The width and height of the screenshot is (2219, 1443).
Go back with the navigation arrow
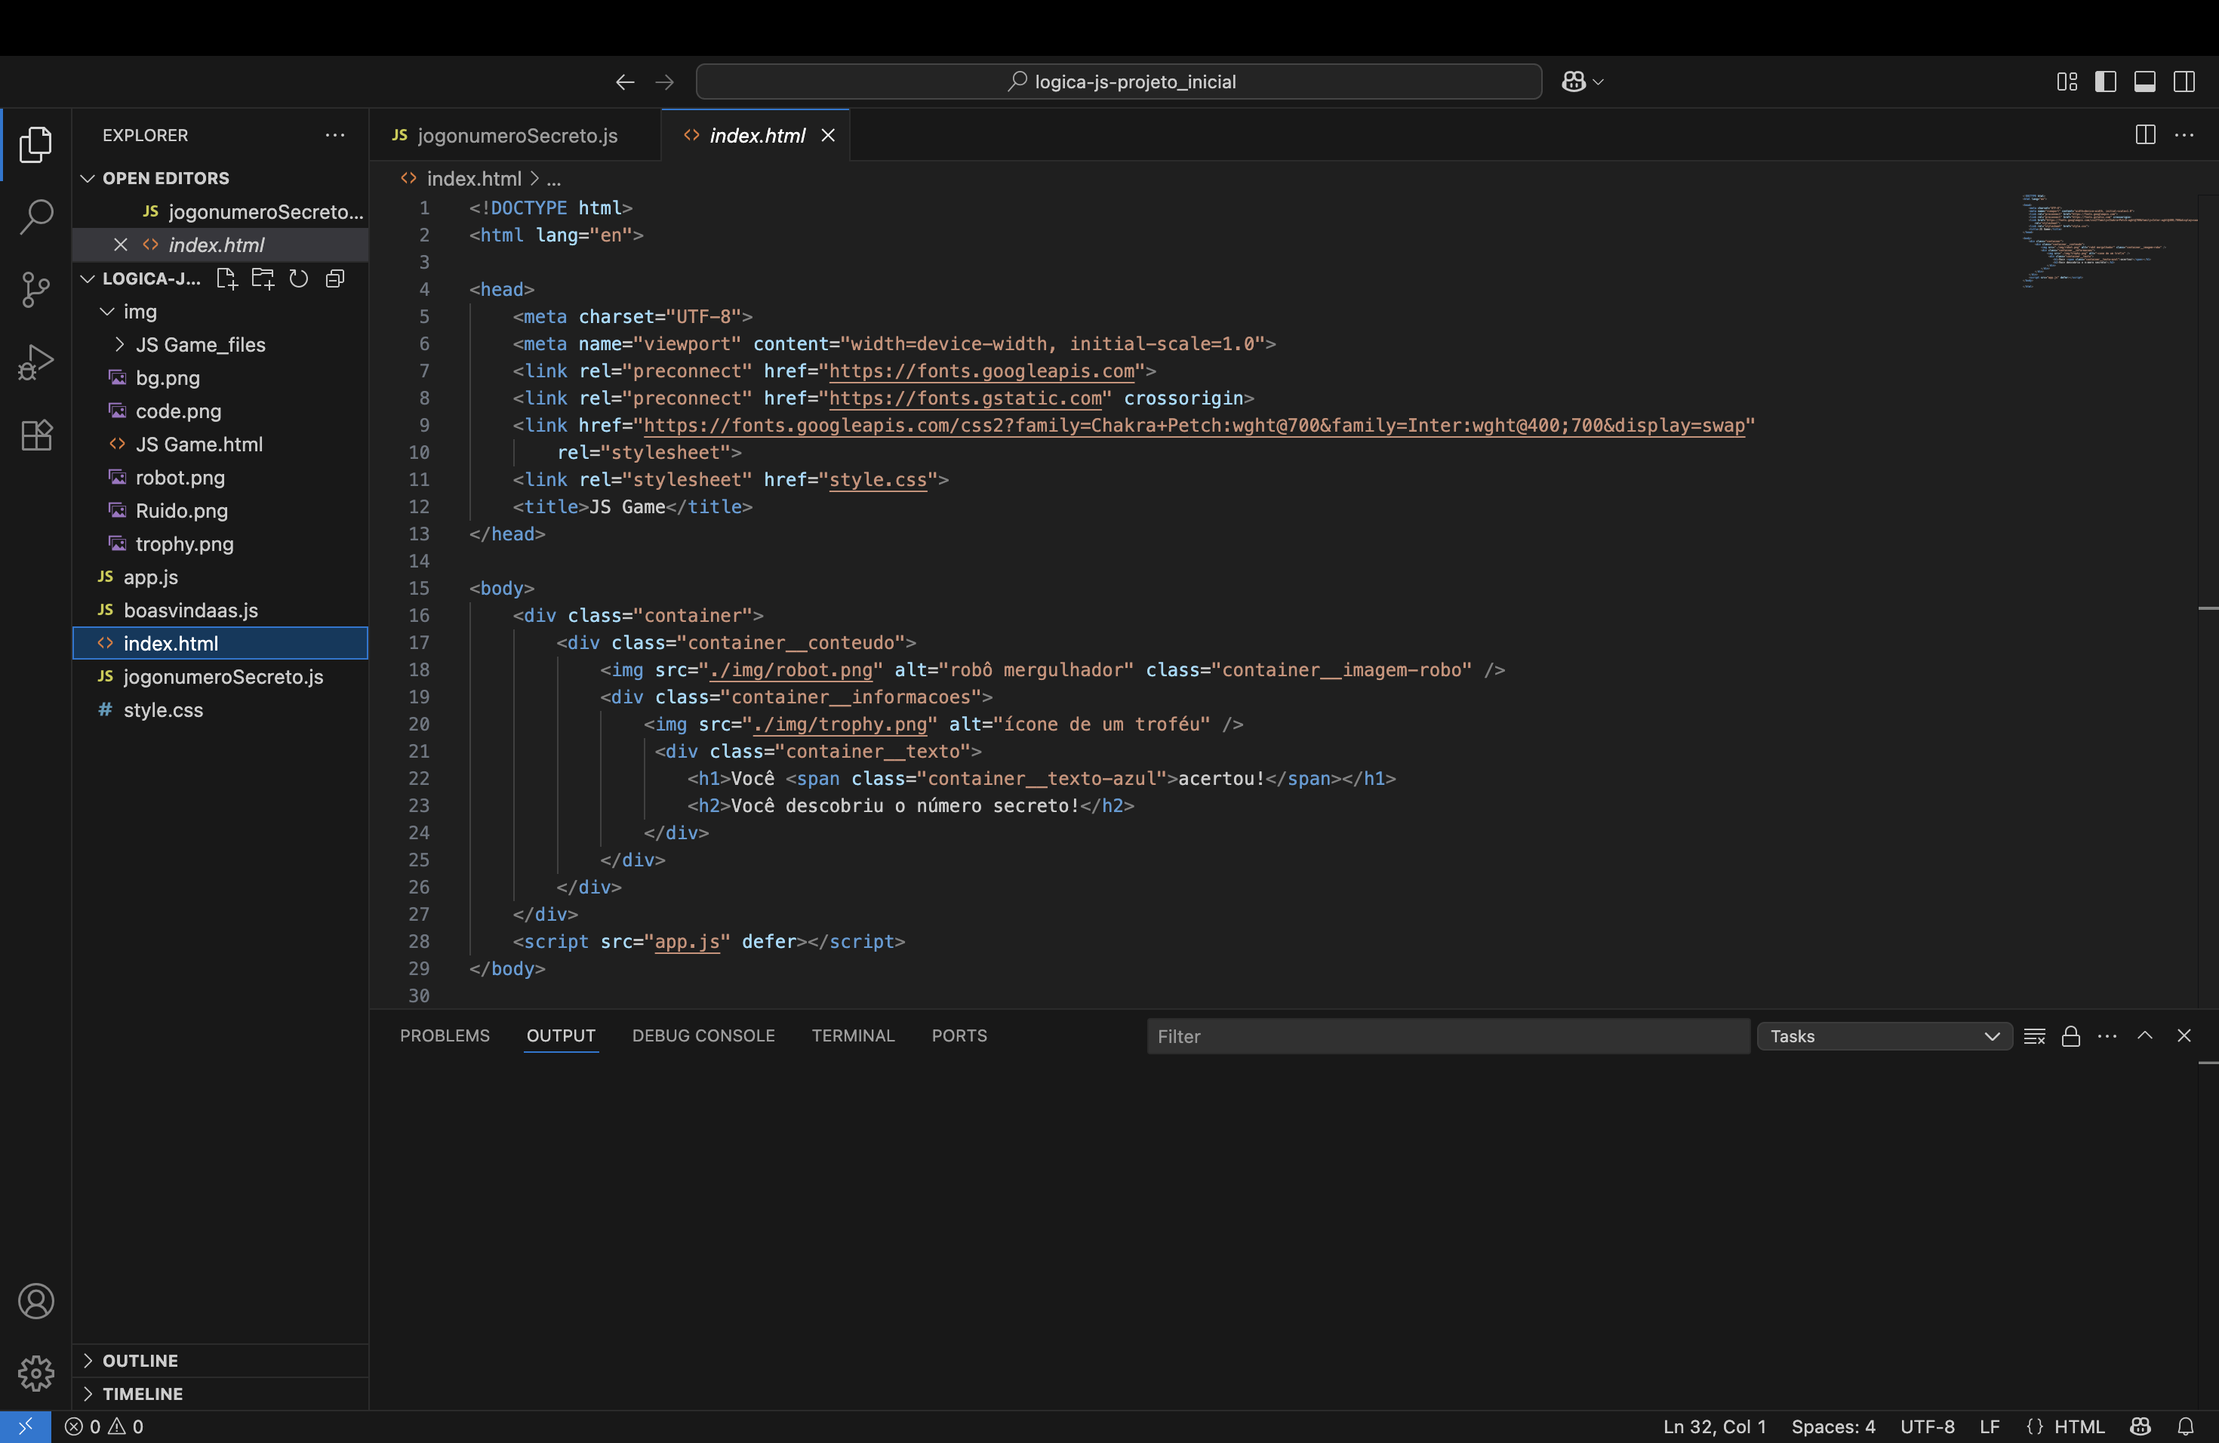pyautogui.click(x=625, y=82)
